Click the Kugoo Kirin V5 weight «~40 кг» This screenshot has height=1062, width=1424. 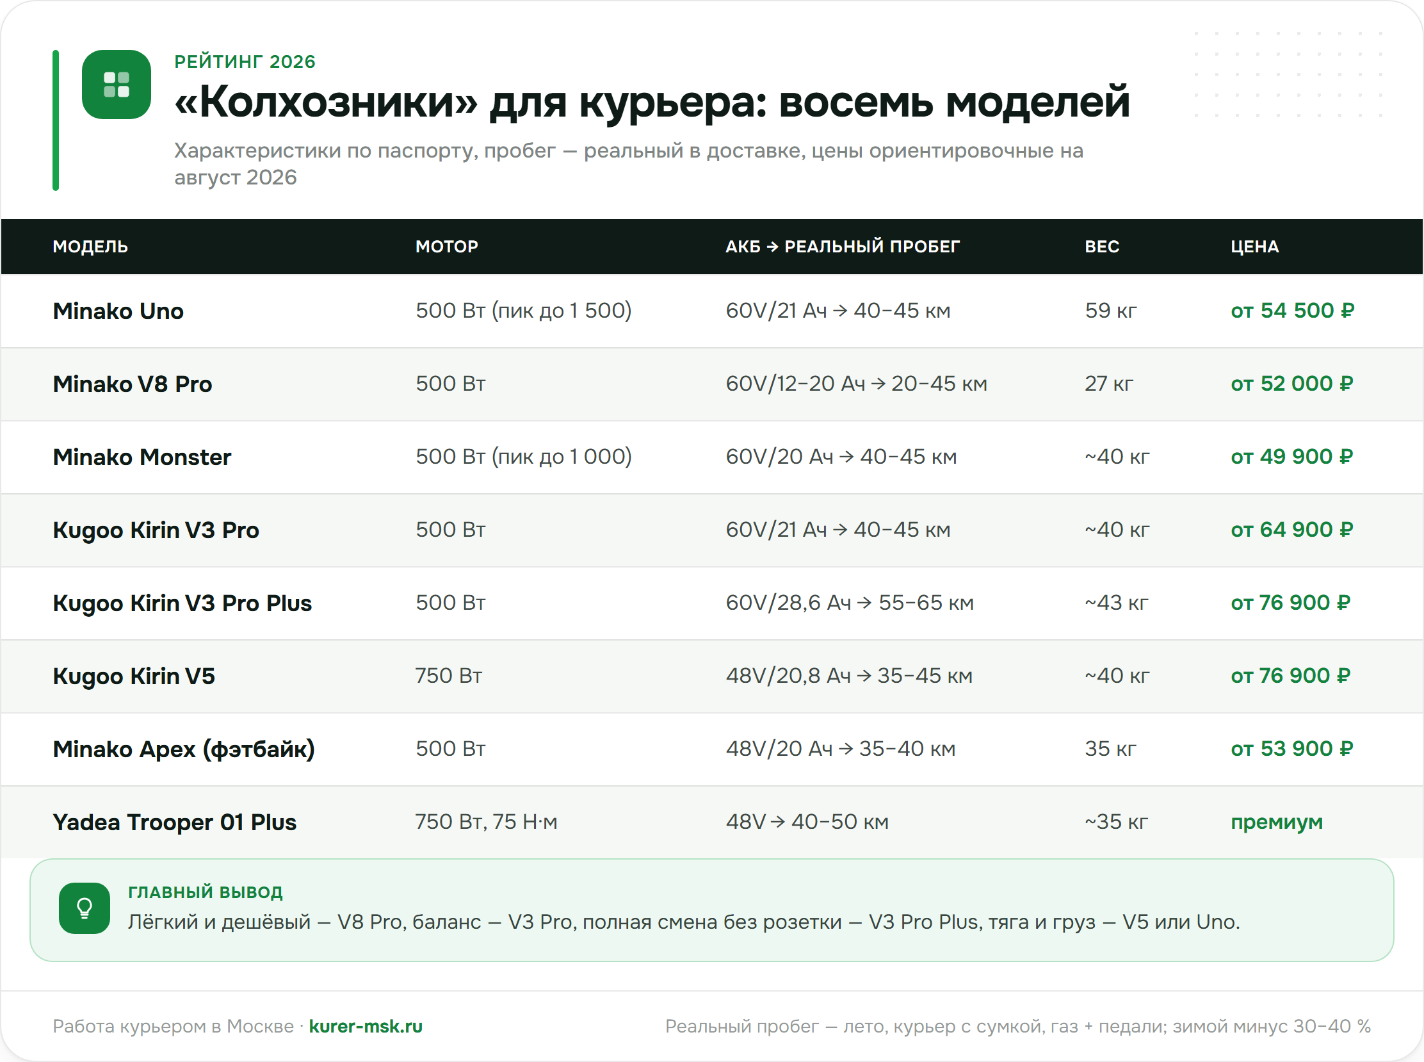pos(1117,676)
